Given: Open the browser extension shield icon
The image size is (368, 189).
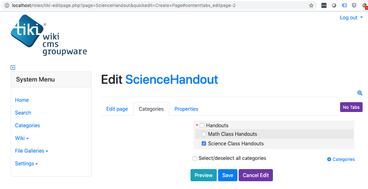Looking at the screenshot, I should (x=354, y=6).
